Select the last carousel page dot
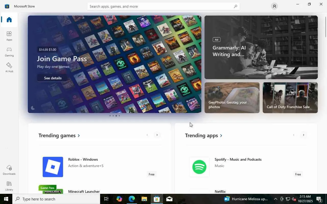 coord(119,116)
